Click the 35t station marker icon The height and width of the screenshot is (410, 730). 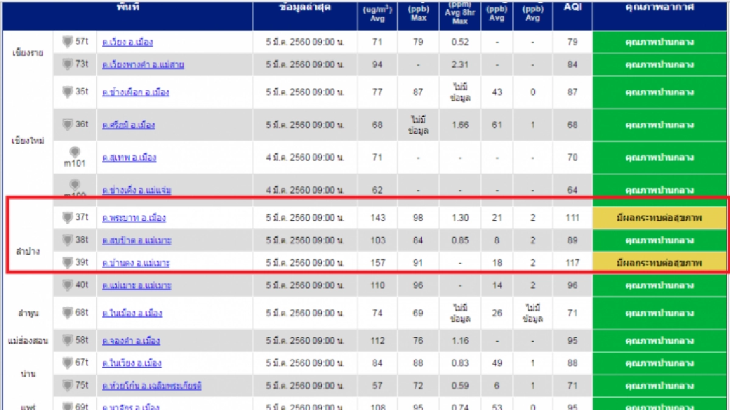pos(68,92)
